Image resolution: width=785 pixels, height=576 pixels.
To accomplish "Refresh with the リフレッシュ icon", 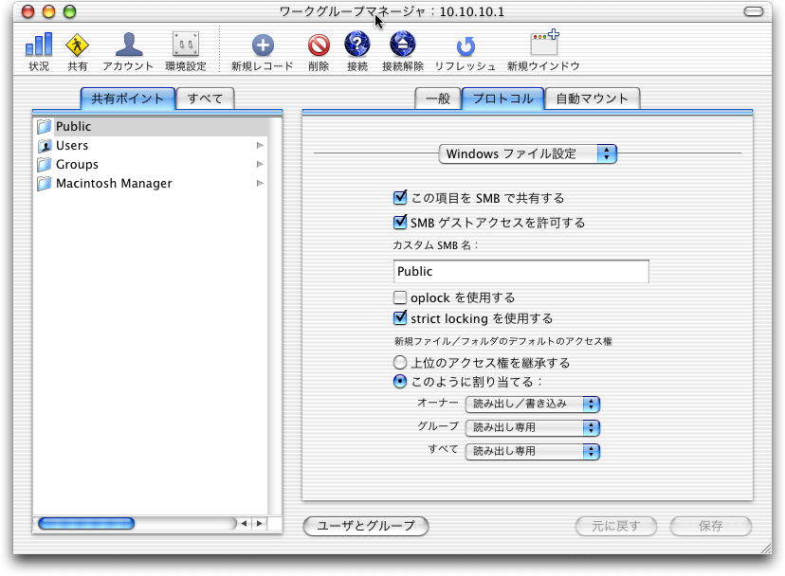I will 465,45.
